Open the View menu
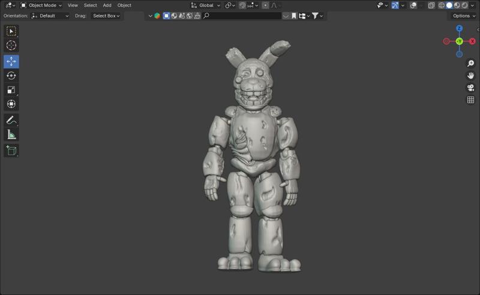Screen dimensions: 480x295 pyautogui.click(x=73, y=5)
